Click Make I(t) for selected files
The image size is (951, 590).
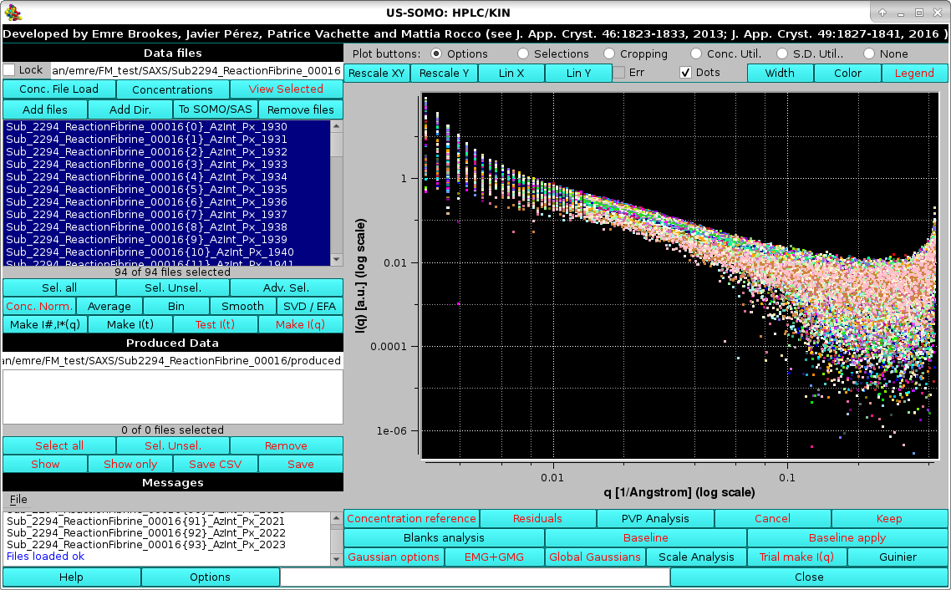pyautogui.click(x=130, y=324)
